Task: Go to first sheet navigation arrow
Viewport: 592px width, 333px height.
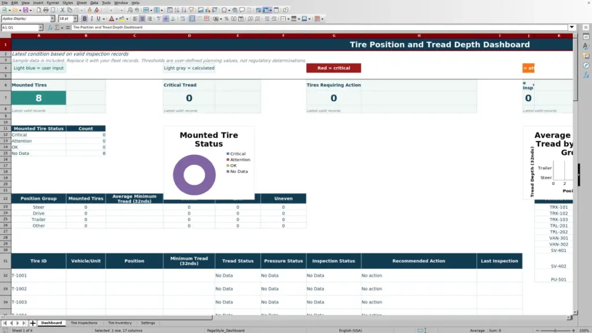Action: pyautogui.click(x=5, y=323)
